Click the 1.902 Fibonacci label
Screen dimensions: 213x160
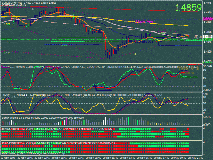(7, 24)
